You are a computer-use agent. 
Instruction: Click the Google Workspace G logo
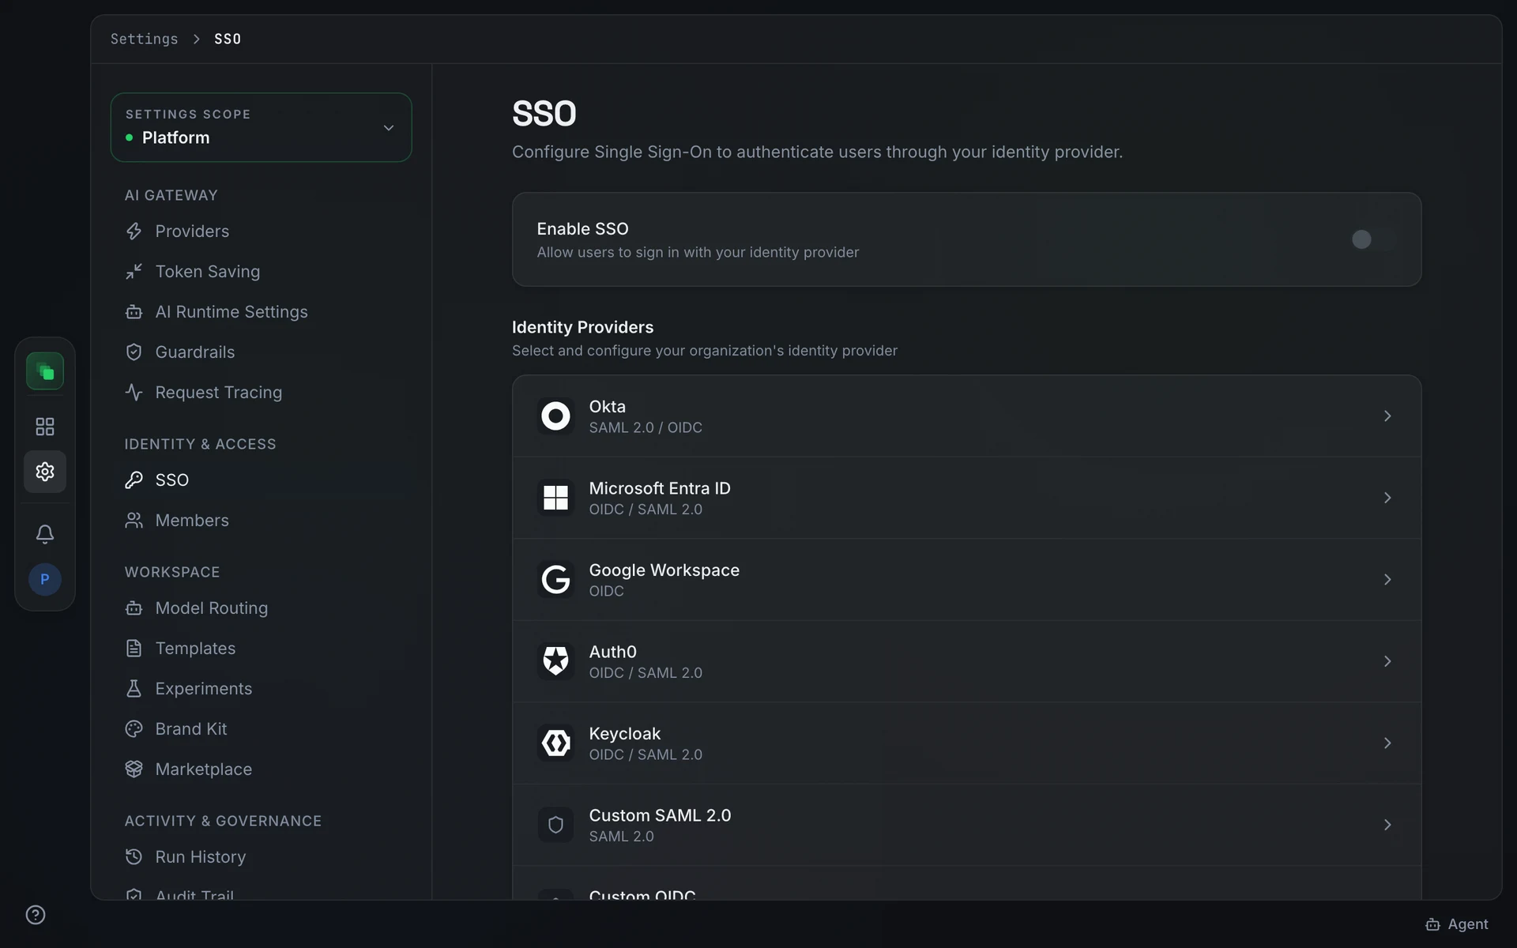(x=555, y=580)
